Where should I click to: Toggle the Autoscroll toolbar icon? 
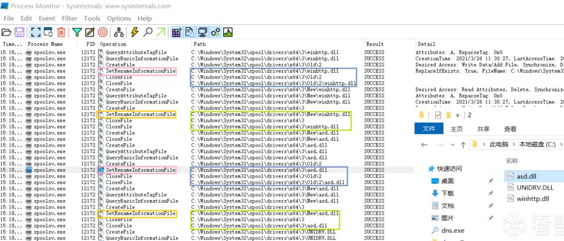point(48,32)
